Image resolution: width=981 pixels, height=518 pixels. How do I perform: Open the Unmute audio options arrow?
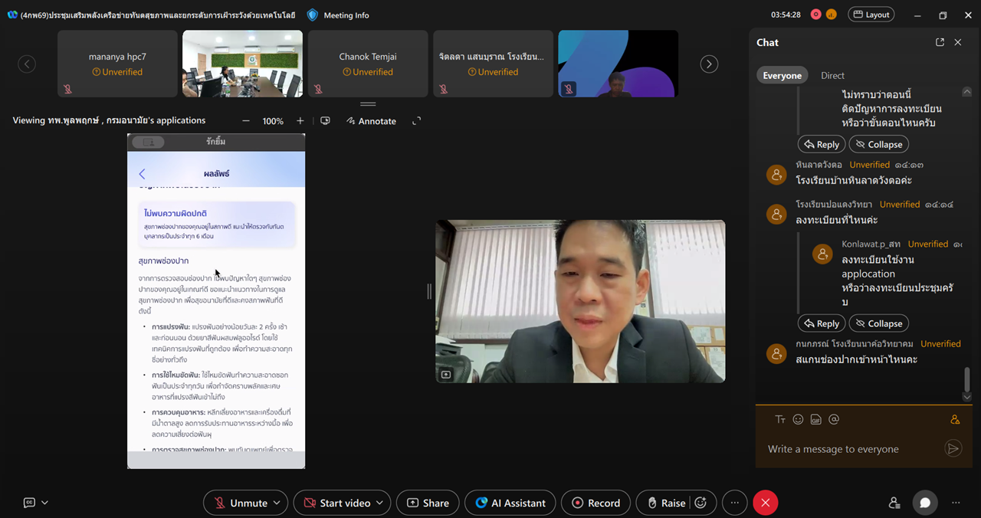coord(277,503)
